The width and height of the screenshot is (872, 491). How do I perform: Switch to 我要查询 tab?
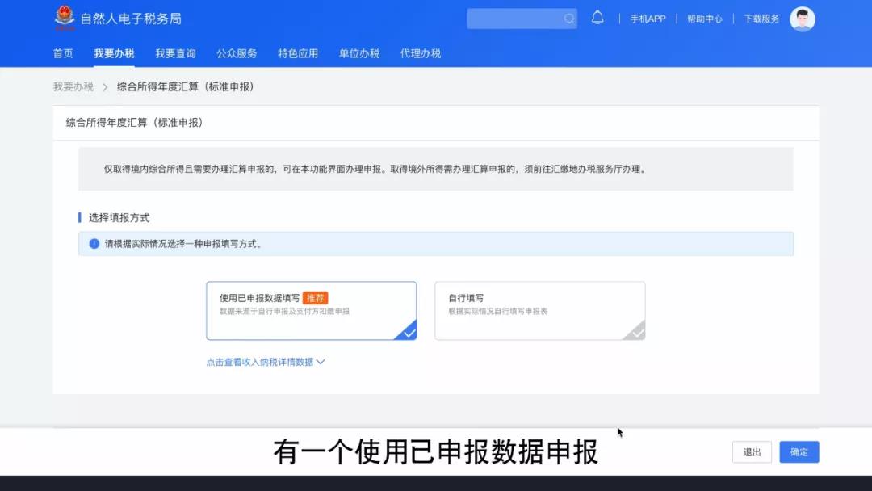(175, 53)
